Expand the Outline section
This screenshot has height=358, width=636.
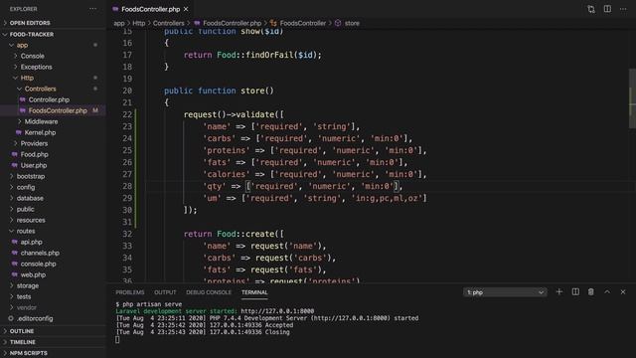pyautogui.click(x=22, y=331)
